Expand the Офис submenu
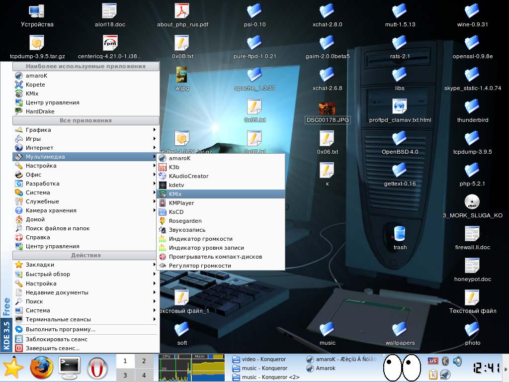The height and width of the screenshot is (382, 509). point(85,175)
